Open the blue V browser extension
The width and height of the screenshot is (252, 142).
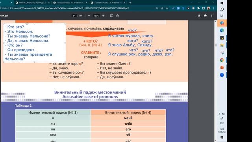178,8
